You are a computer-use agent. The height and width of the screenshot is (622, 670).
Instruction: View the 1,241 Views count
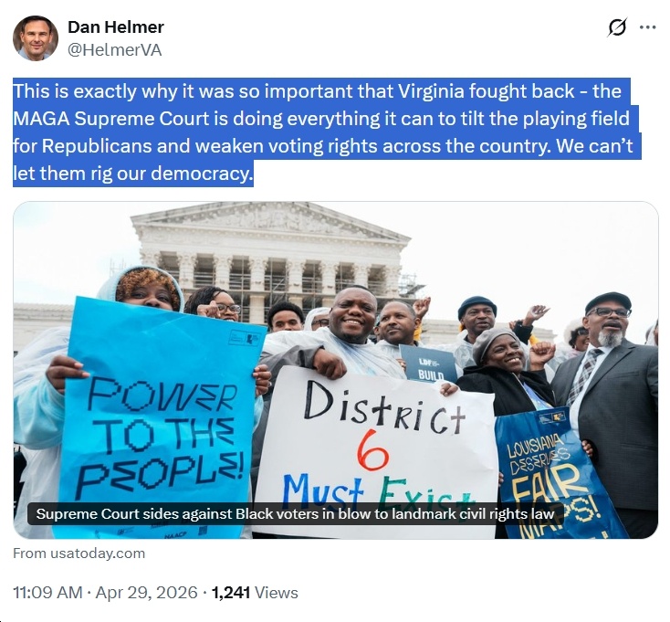[x=255, y=593]
